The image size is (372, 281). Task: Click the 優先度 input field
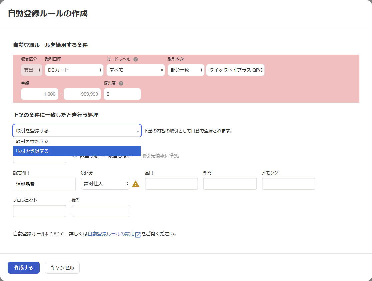tap(122, 94)
